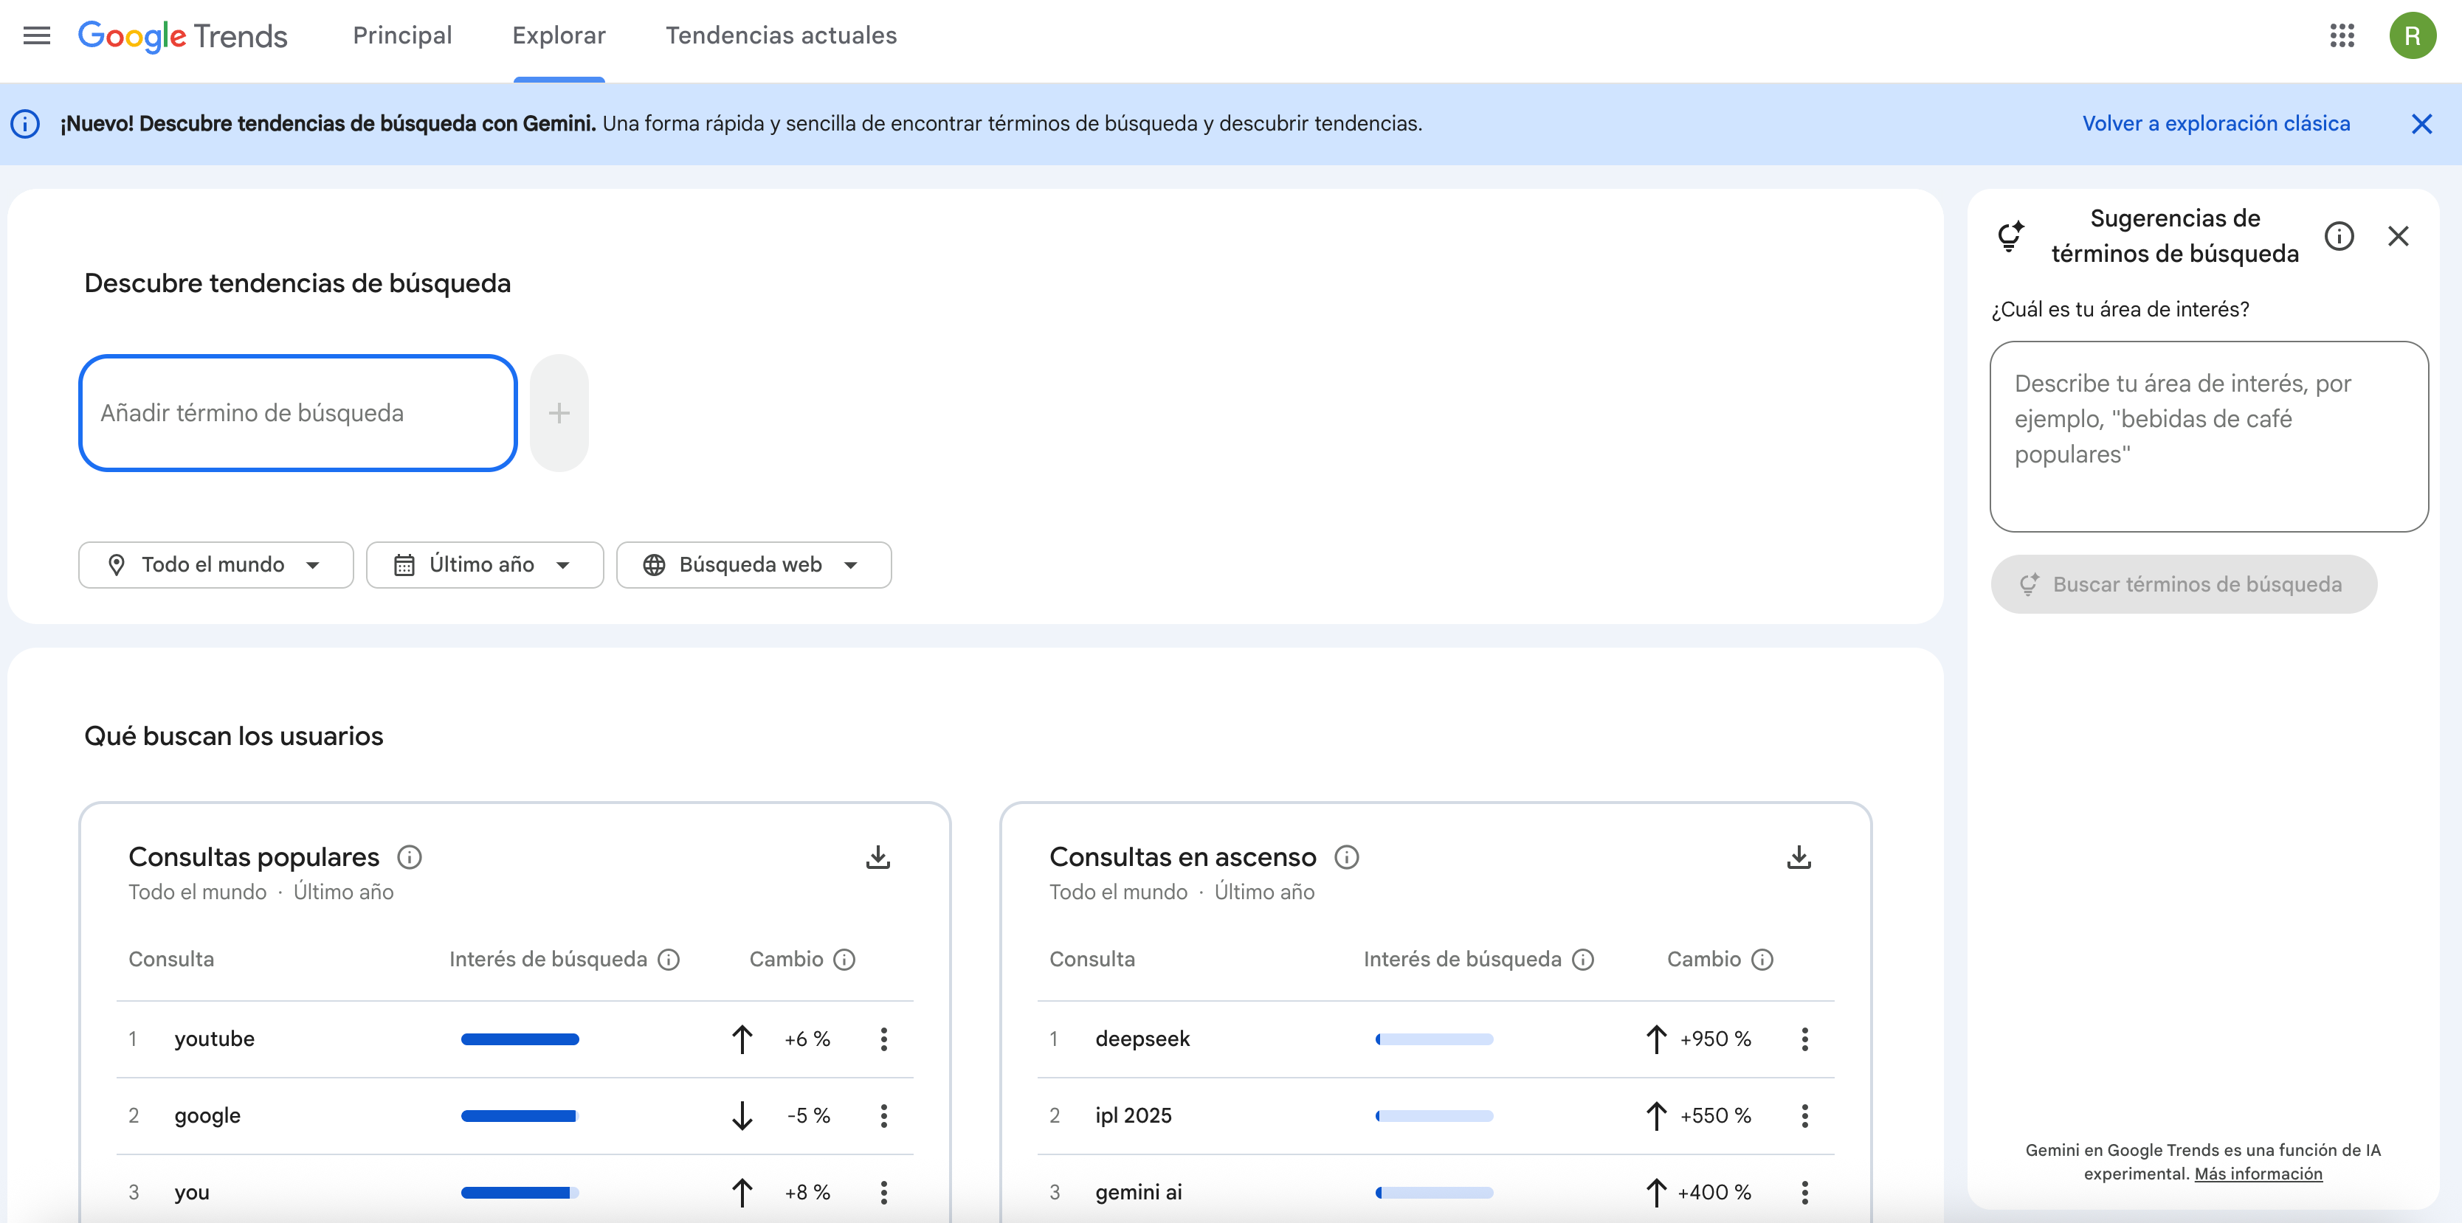Download the Consultas en ascenso list
The image size is (2462, 1223).
point(1798,857)
